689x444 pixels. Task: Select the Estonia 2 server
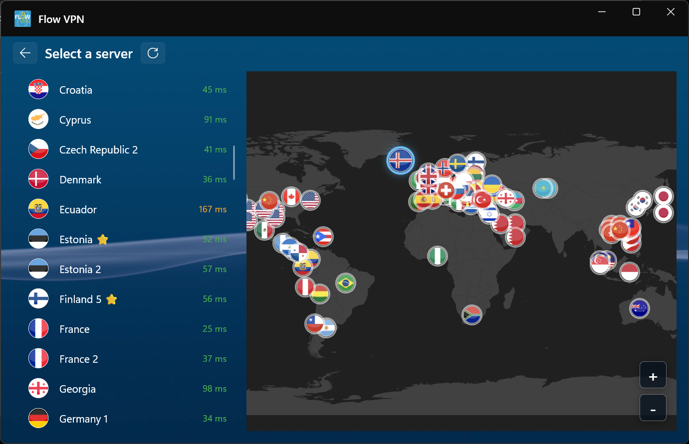[x=128, y=269]
